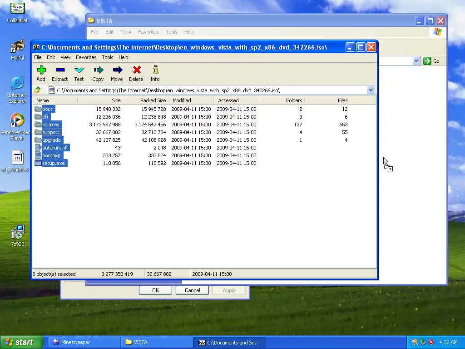The height and width of the screenshot is (349, 465).
Task: Click packed size value 42 108 928
Action: tap(153, 140)
